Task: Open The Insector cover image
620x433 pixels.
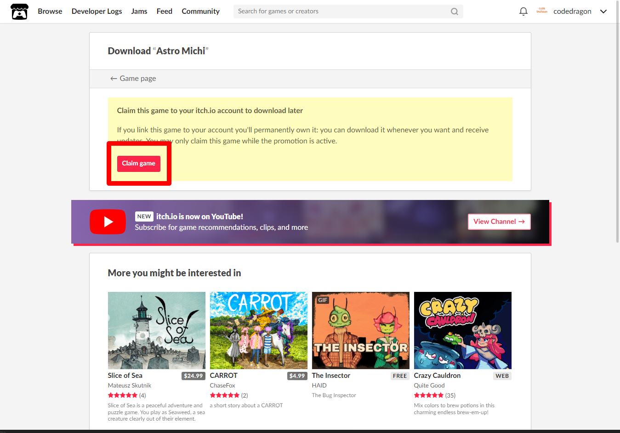Action: (361, 330)
